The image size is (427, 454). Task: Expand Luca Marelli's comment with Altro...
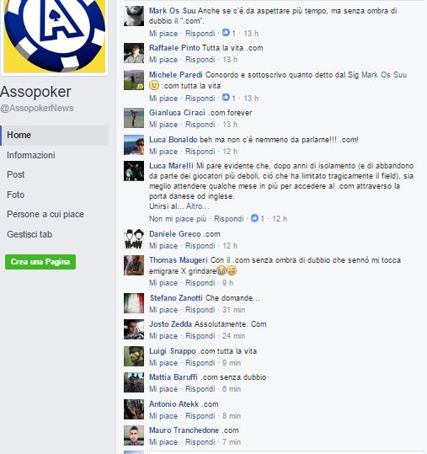tap(197, 206)
